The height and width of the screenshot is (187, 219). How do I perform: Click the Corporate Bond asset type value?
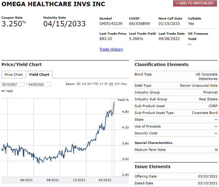pyautogui.click(x=205, y=113)
